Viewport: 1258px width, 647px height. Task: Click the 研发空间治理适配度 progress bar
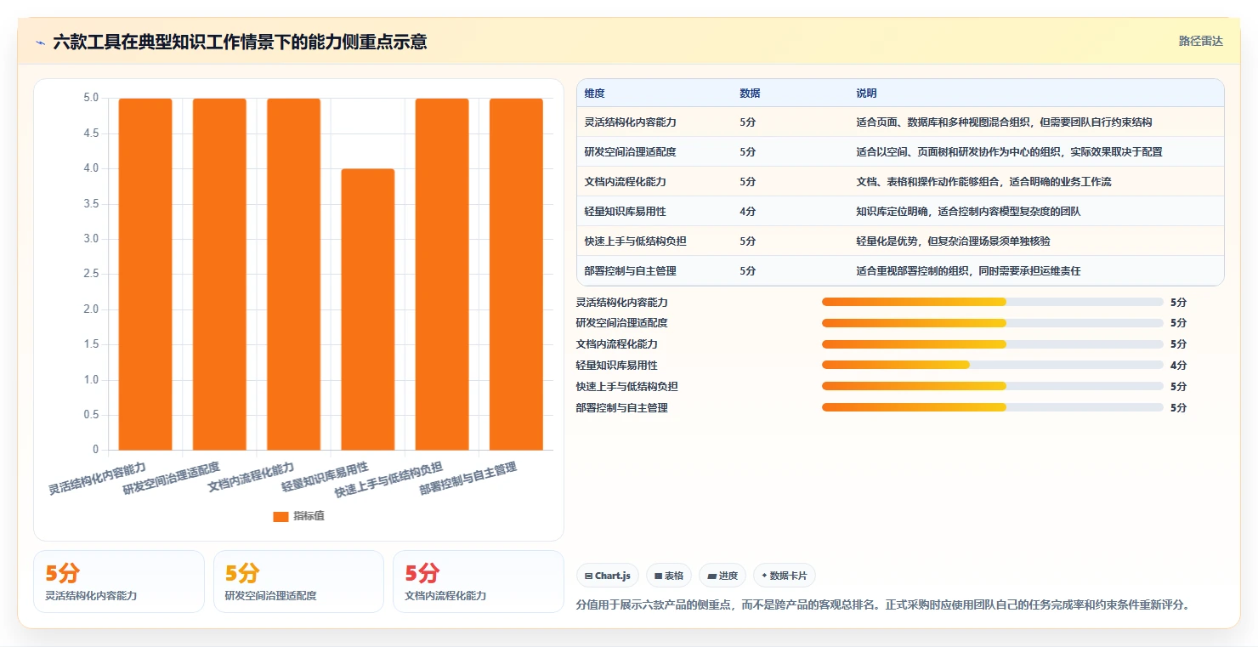coord(992,323)
